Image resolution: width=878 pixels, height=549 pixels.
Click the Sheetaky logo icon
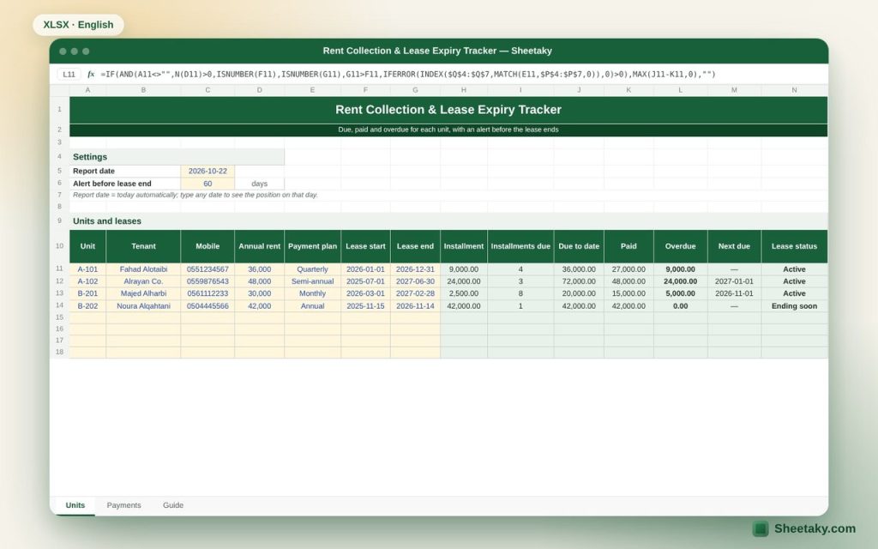761,528
